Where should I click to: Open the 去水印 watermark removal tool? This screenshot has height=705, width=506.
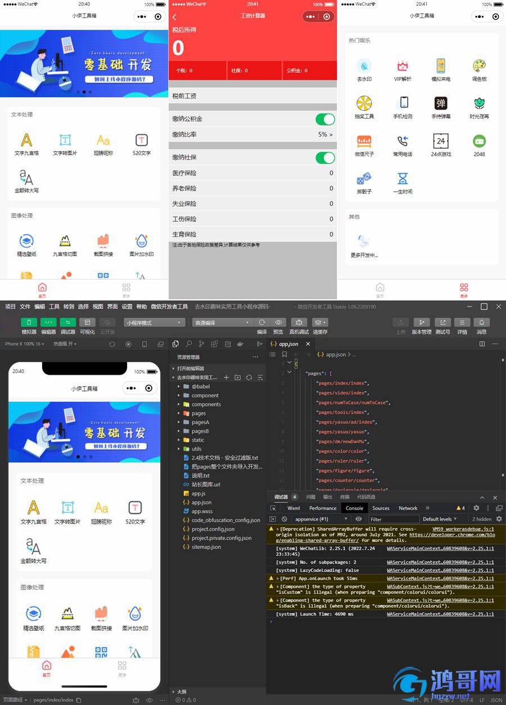(x=364, y=66)
